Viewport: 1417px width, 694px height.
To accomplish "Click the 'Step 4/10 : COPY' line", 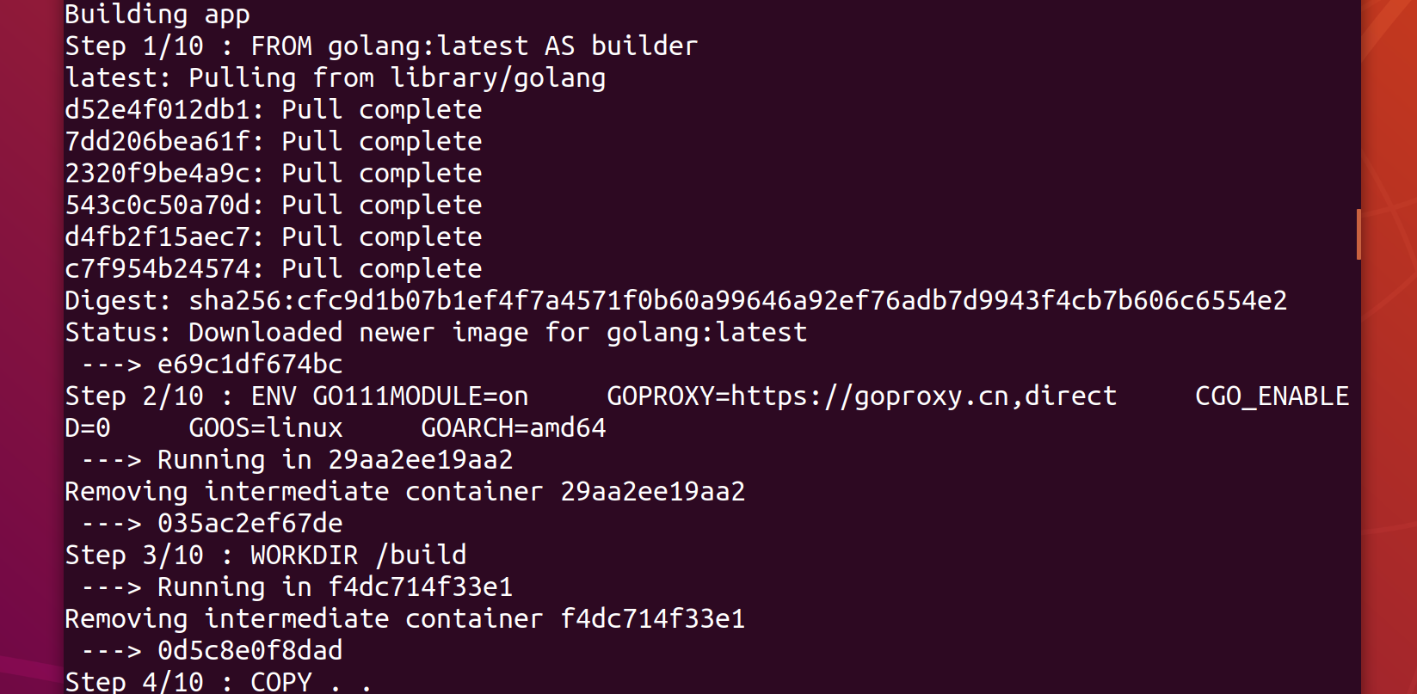I will click(x=188, y=682).
